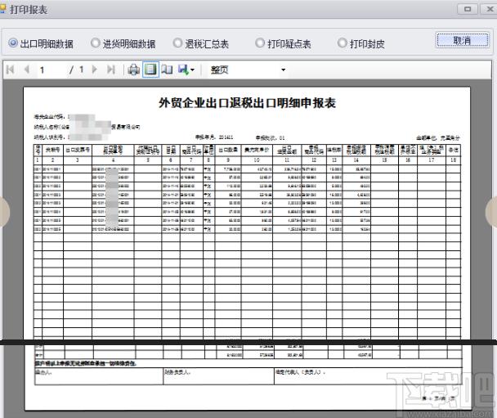The image size is (497, 418).
Task: Select the 打印封皮 radio option
Action: coord(361,43)
